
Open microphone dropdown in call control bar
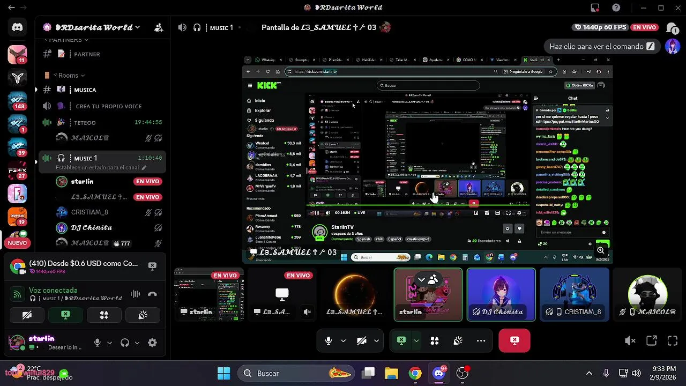pos(343,340)
